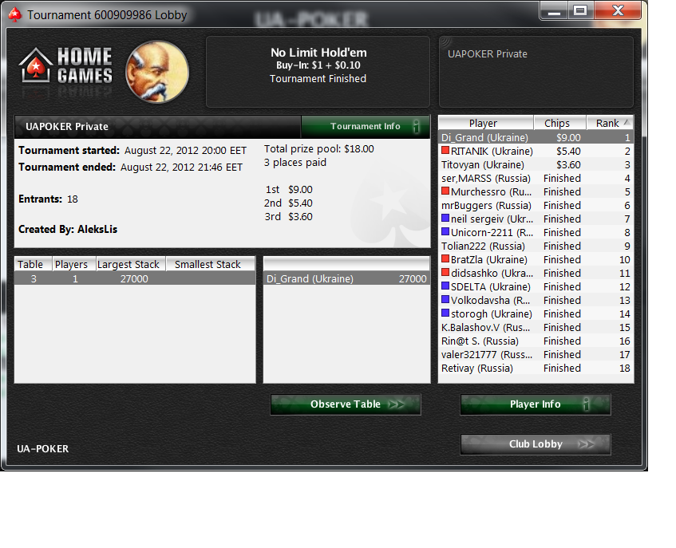Click the Observe Table button
This screenshot has height=548, width=676.
346,404
